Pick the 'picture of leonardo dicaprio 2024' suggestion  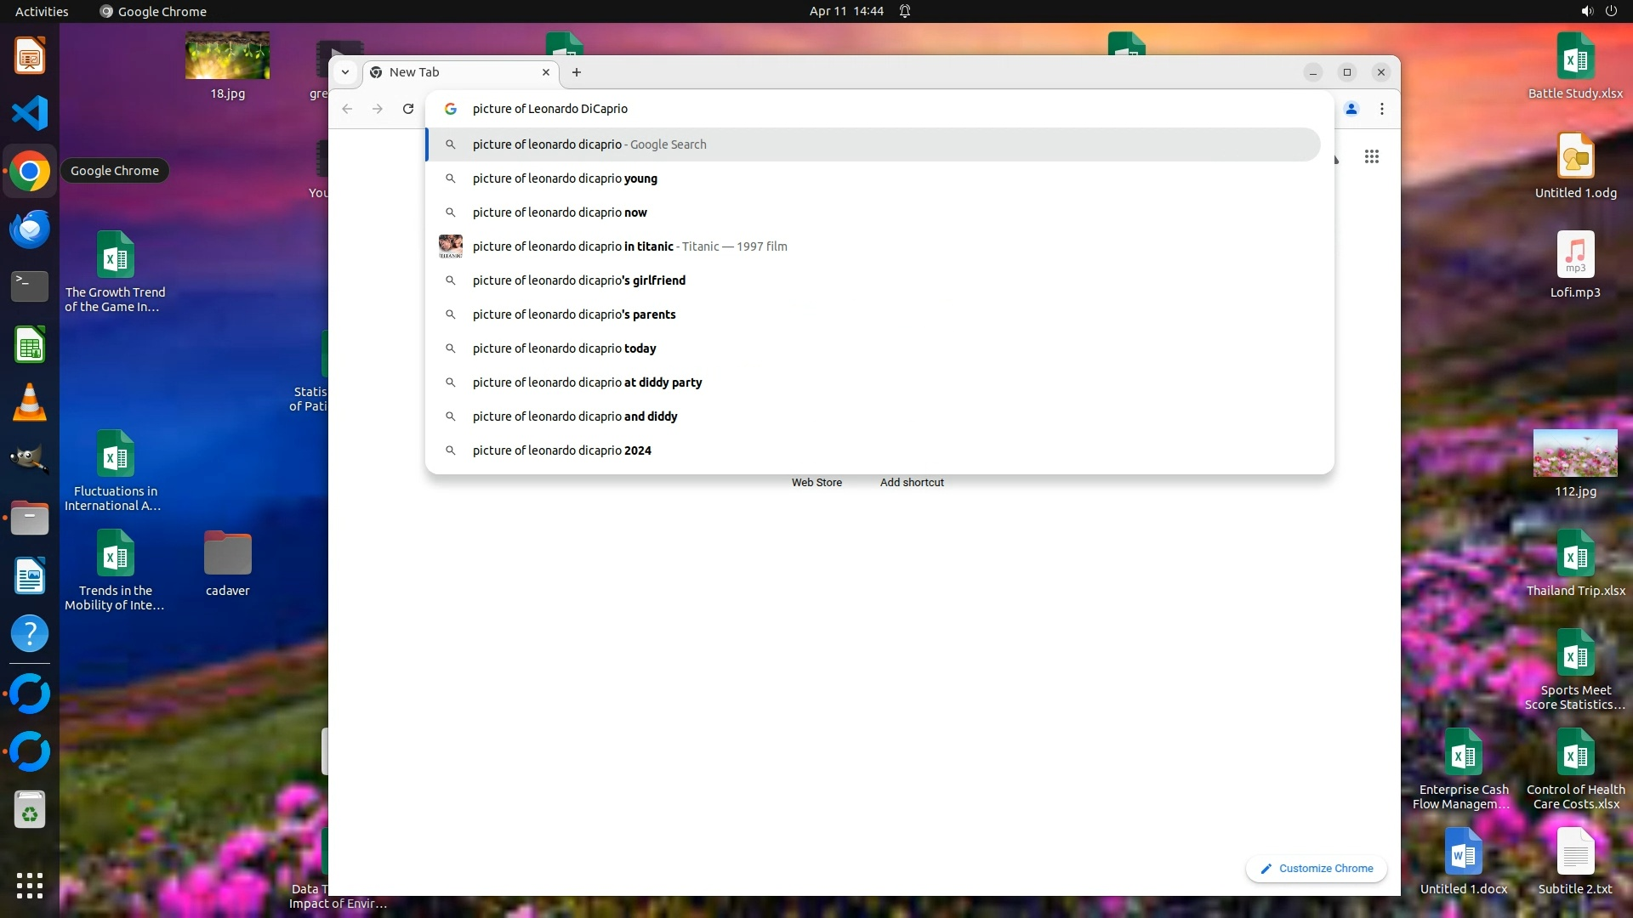(x=561, y=450)
